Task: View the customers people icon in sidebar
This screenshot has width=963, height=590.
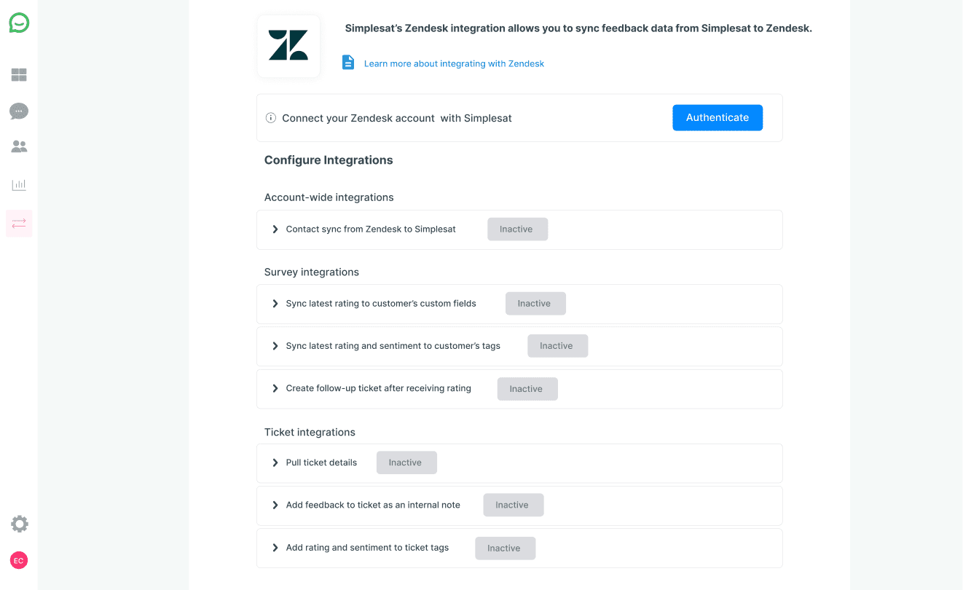Action: [x=19, y=146]
